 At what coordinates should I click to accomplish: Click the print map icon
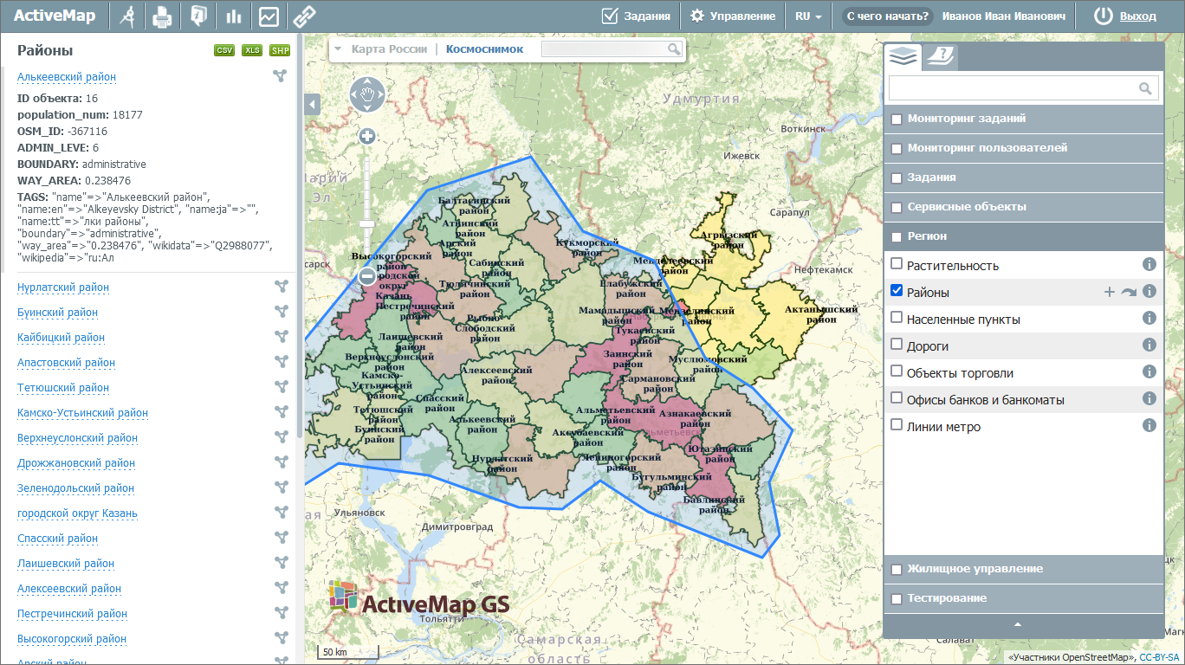tap(162, 16)
